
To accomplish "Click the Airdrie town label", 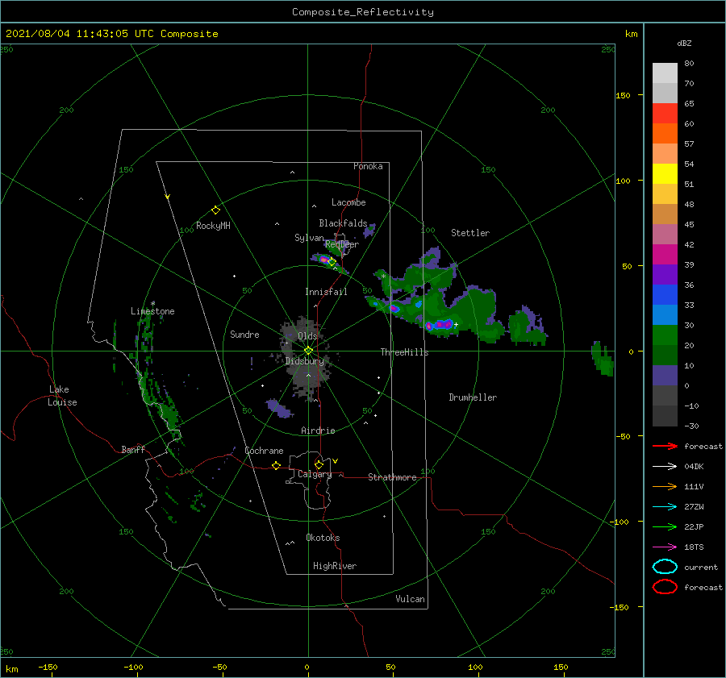I will (x=318, y=431).
